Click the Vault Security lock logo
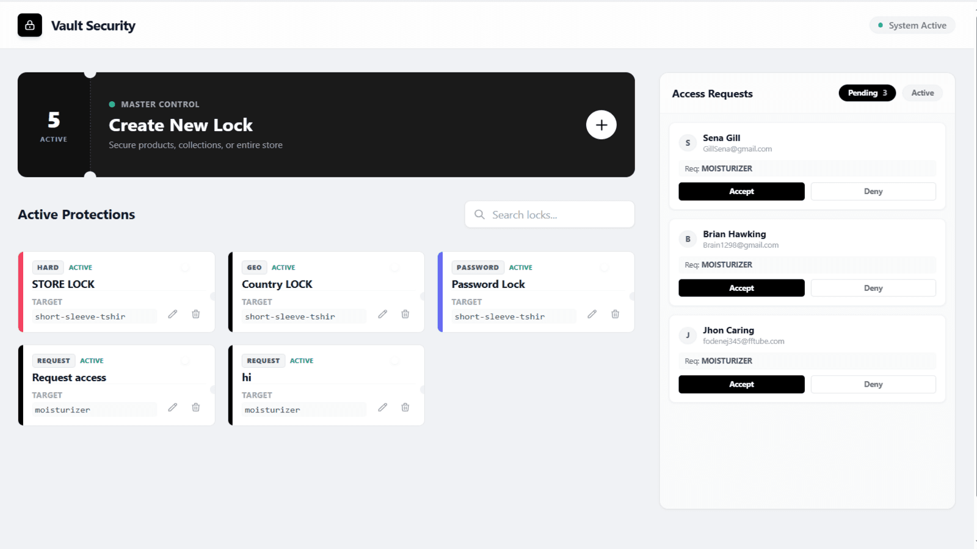The width and height of the screenshot is (977, 549). (x=30, y=26)
